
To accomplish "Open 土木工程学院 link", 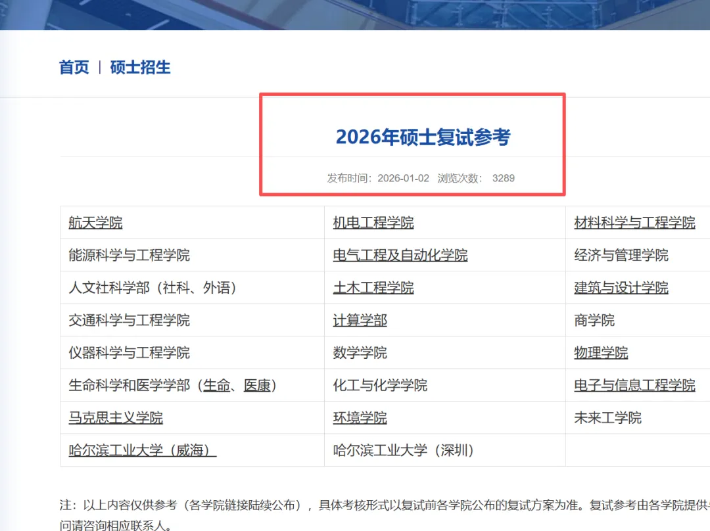I will click(x=373, y=288).
